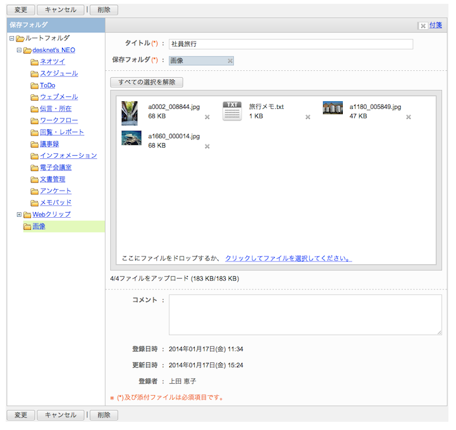Expand the Webクリップ folder node

pyautogui.click(x=19, y=215)
